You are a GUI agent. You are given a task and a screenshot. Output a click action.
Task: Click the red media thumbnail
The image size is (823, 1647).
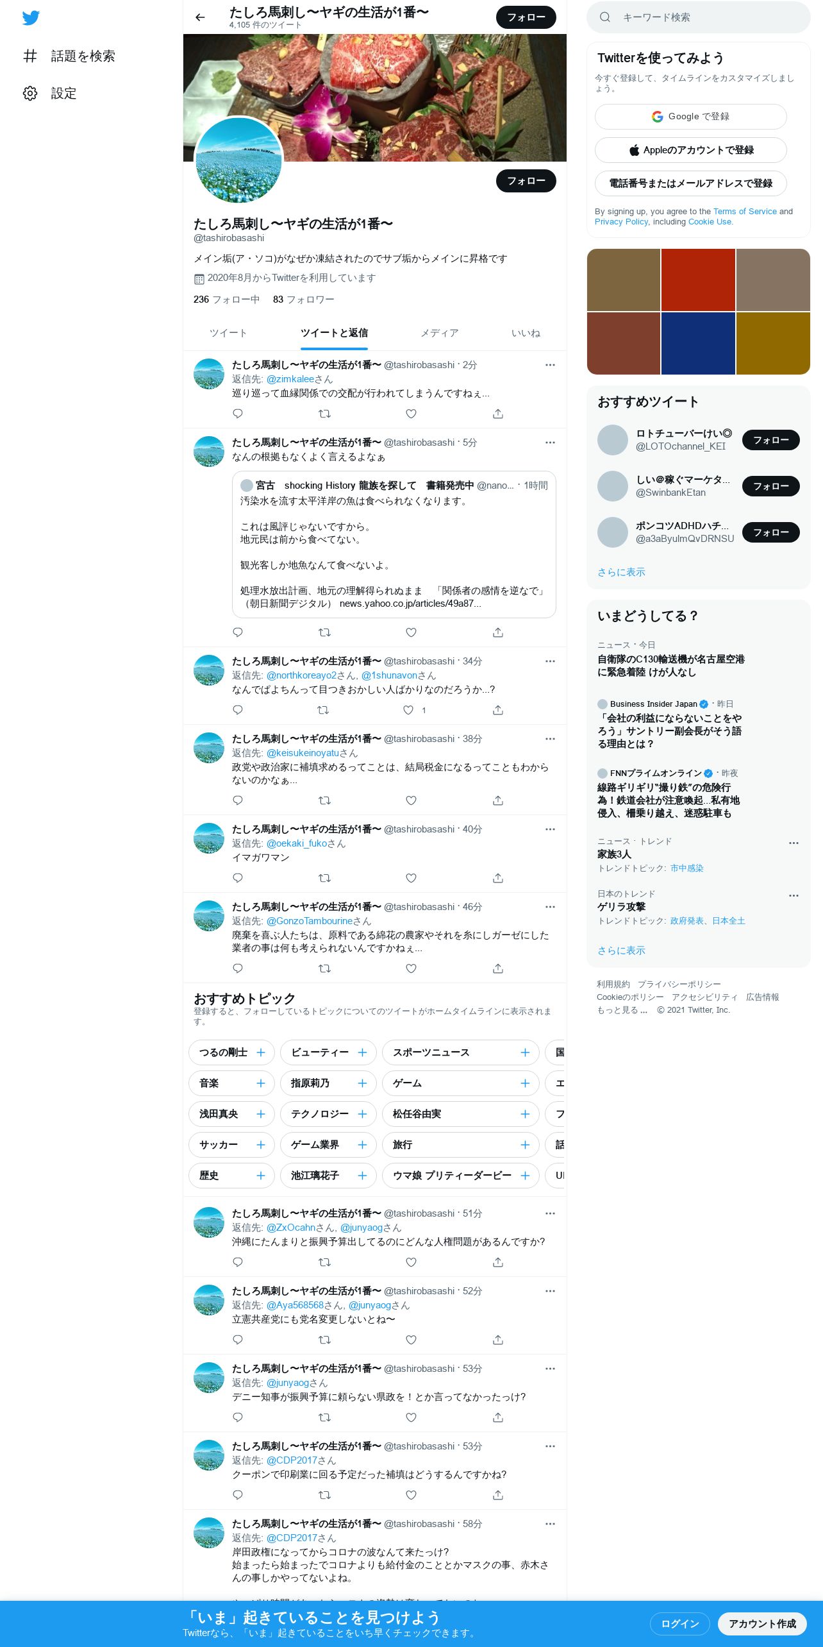click(698, 280)
